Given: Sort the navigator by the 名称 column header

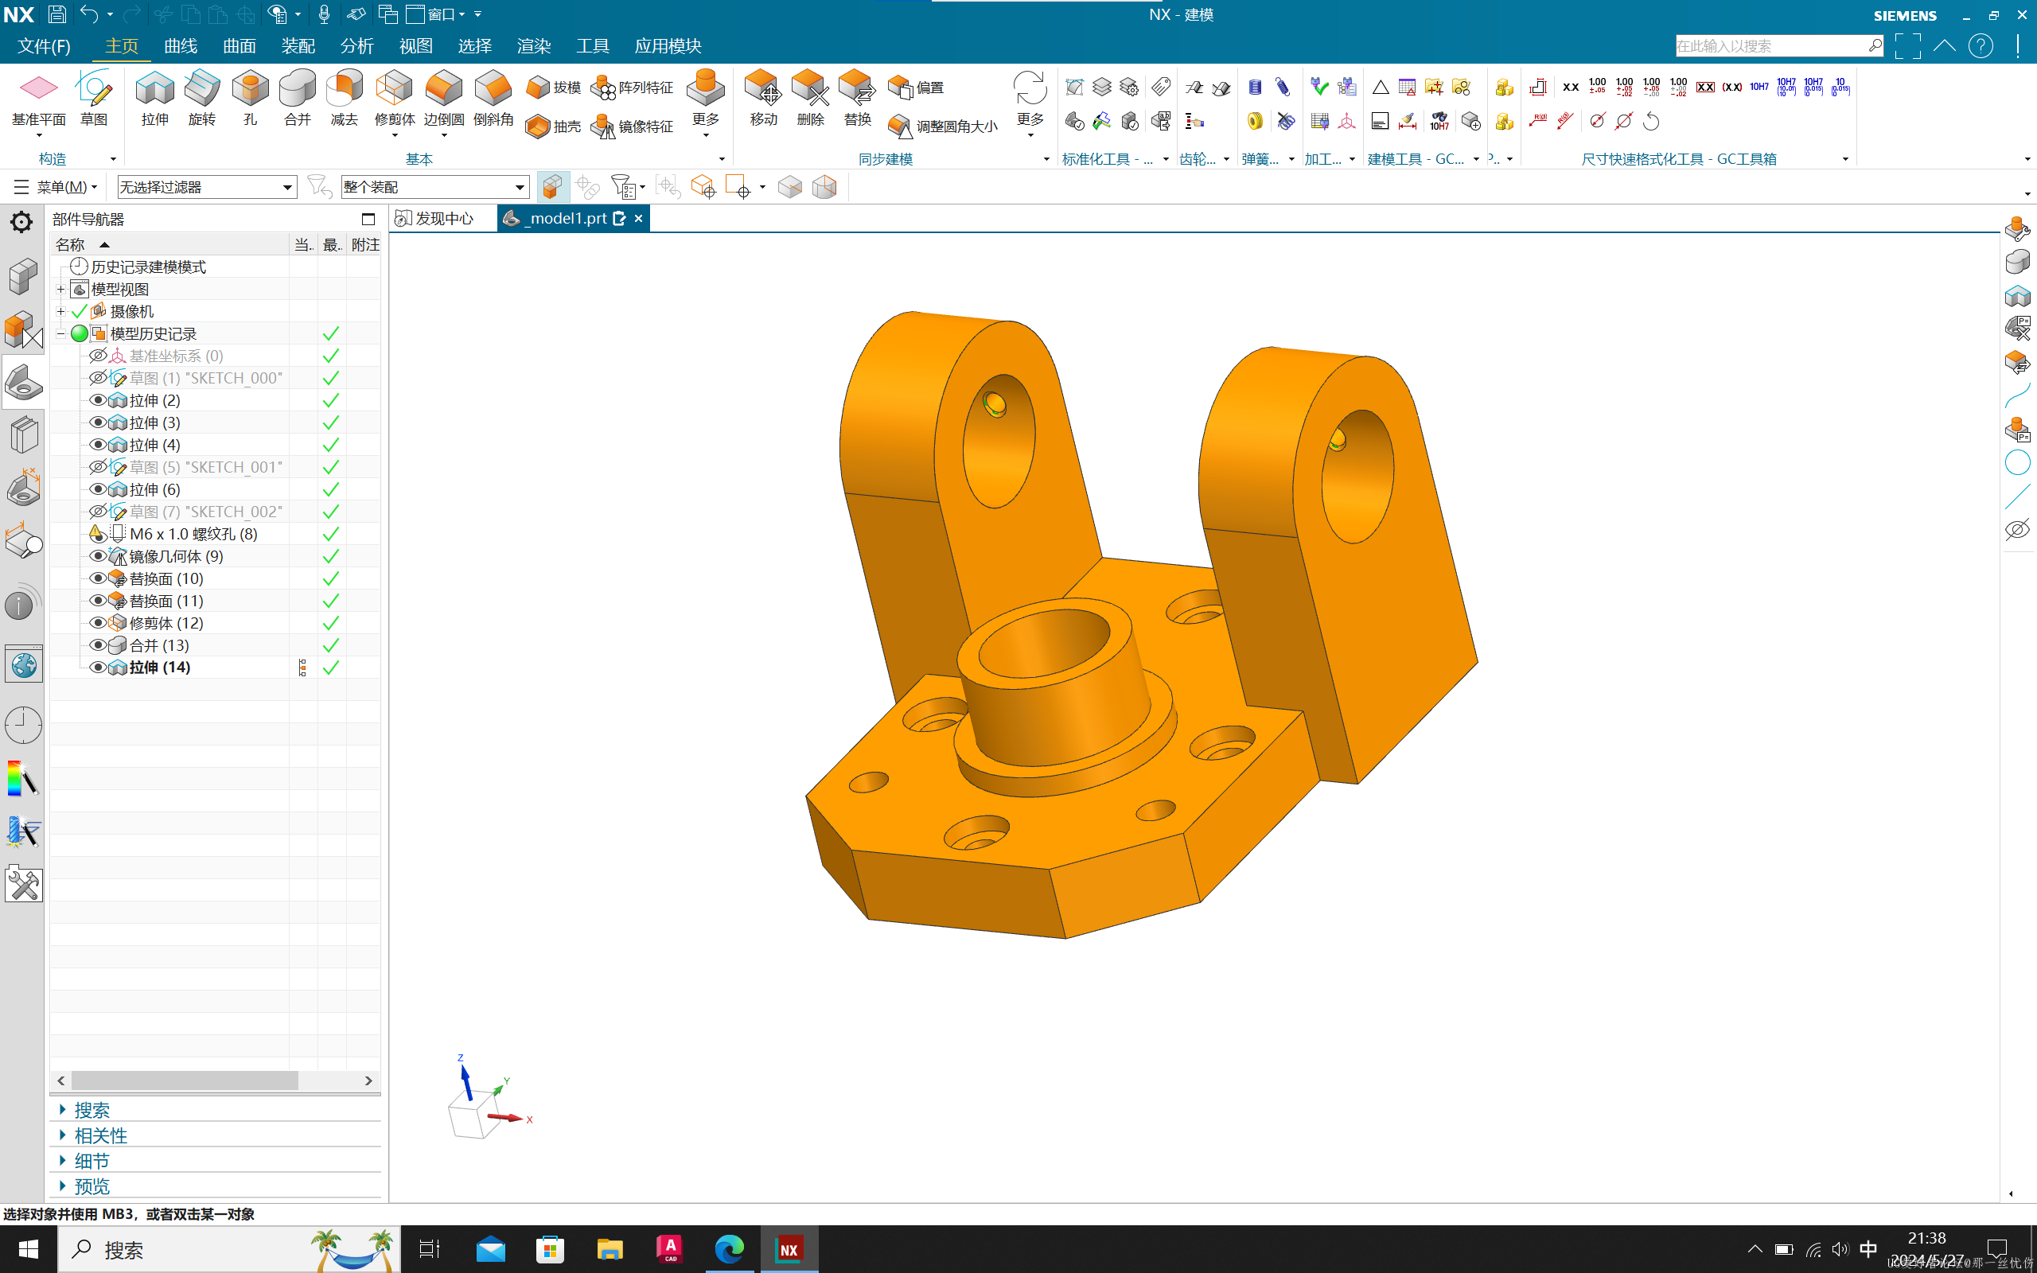Looking at the screenshot, I should point(169,244).
